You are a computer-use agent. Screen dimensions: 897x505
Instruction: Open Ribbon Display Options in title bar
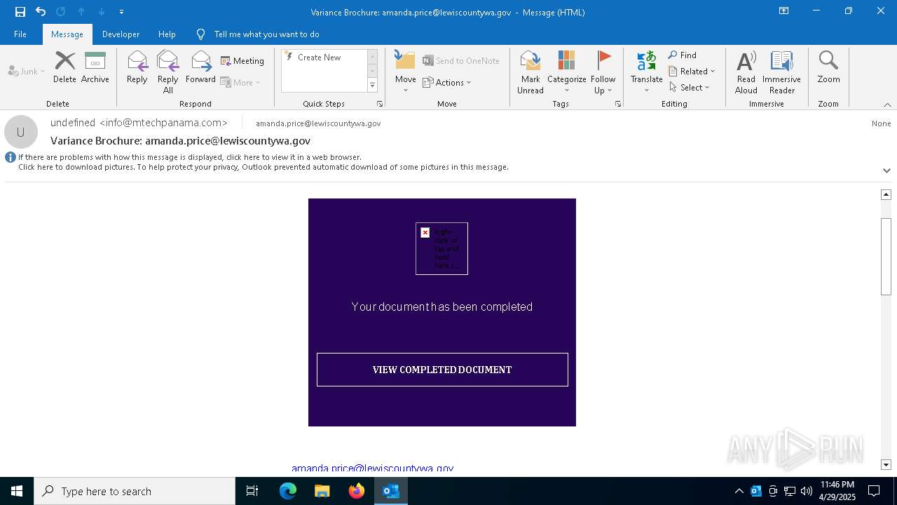[x=783, y=11]
